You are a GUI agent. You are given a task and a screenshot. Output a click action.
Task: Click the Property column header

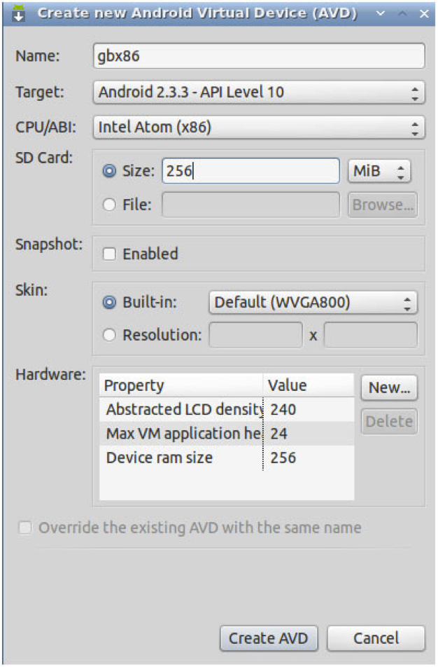coord(181,385)
